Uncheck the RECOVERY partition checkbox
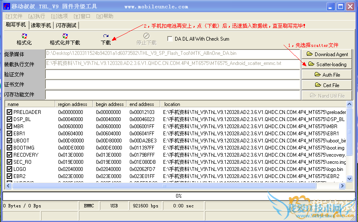Screen dimensions: 358x222 point(10,155)
